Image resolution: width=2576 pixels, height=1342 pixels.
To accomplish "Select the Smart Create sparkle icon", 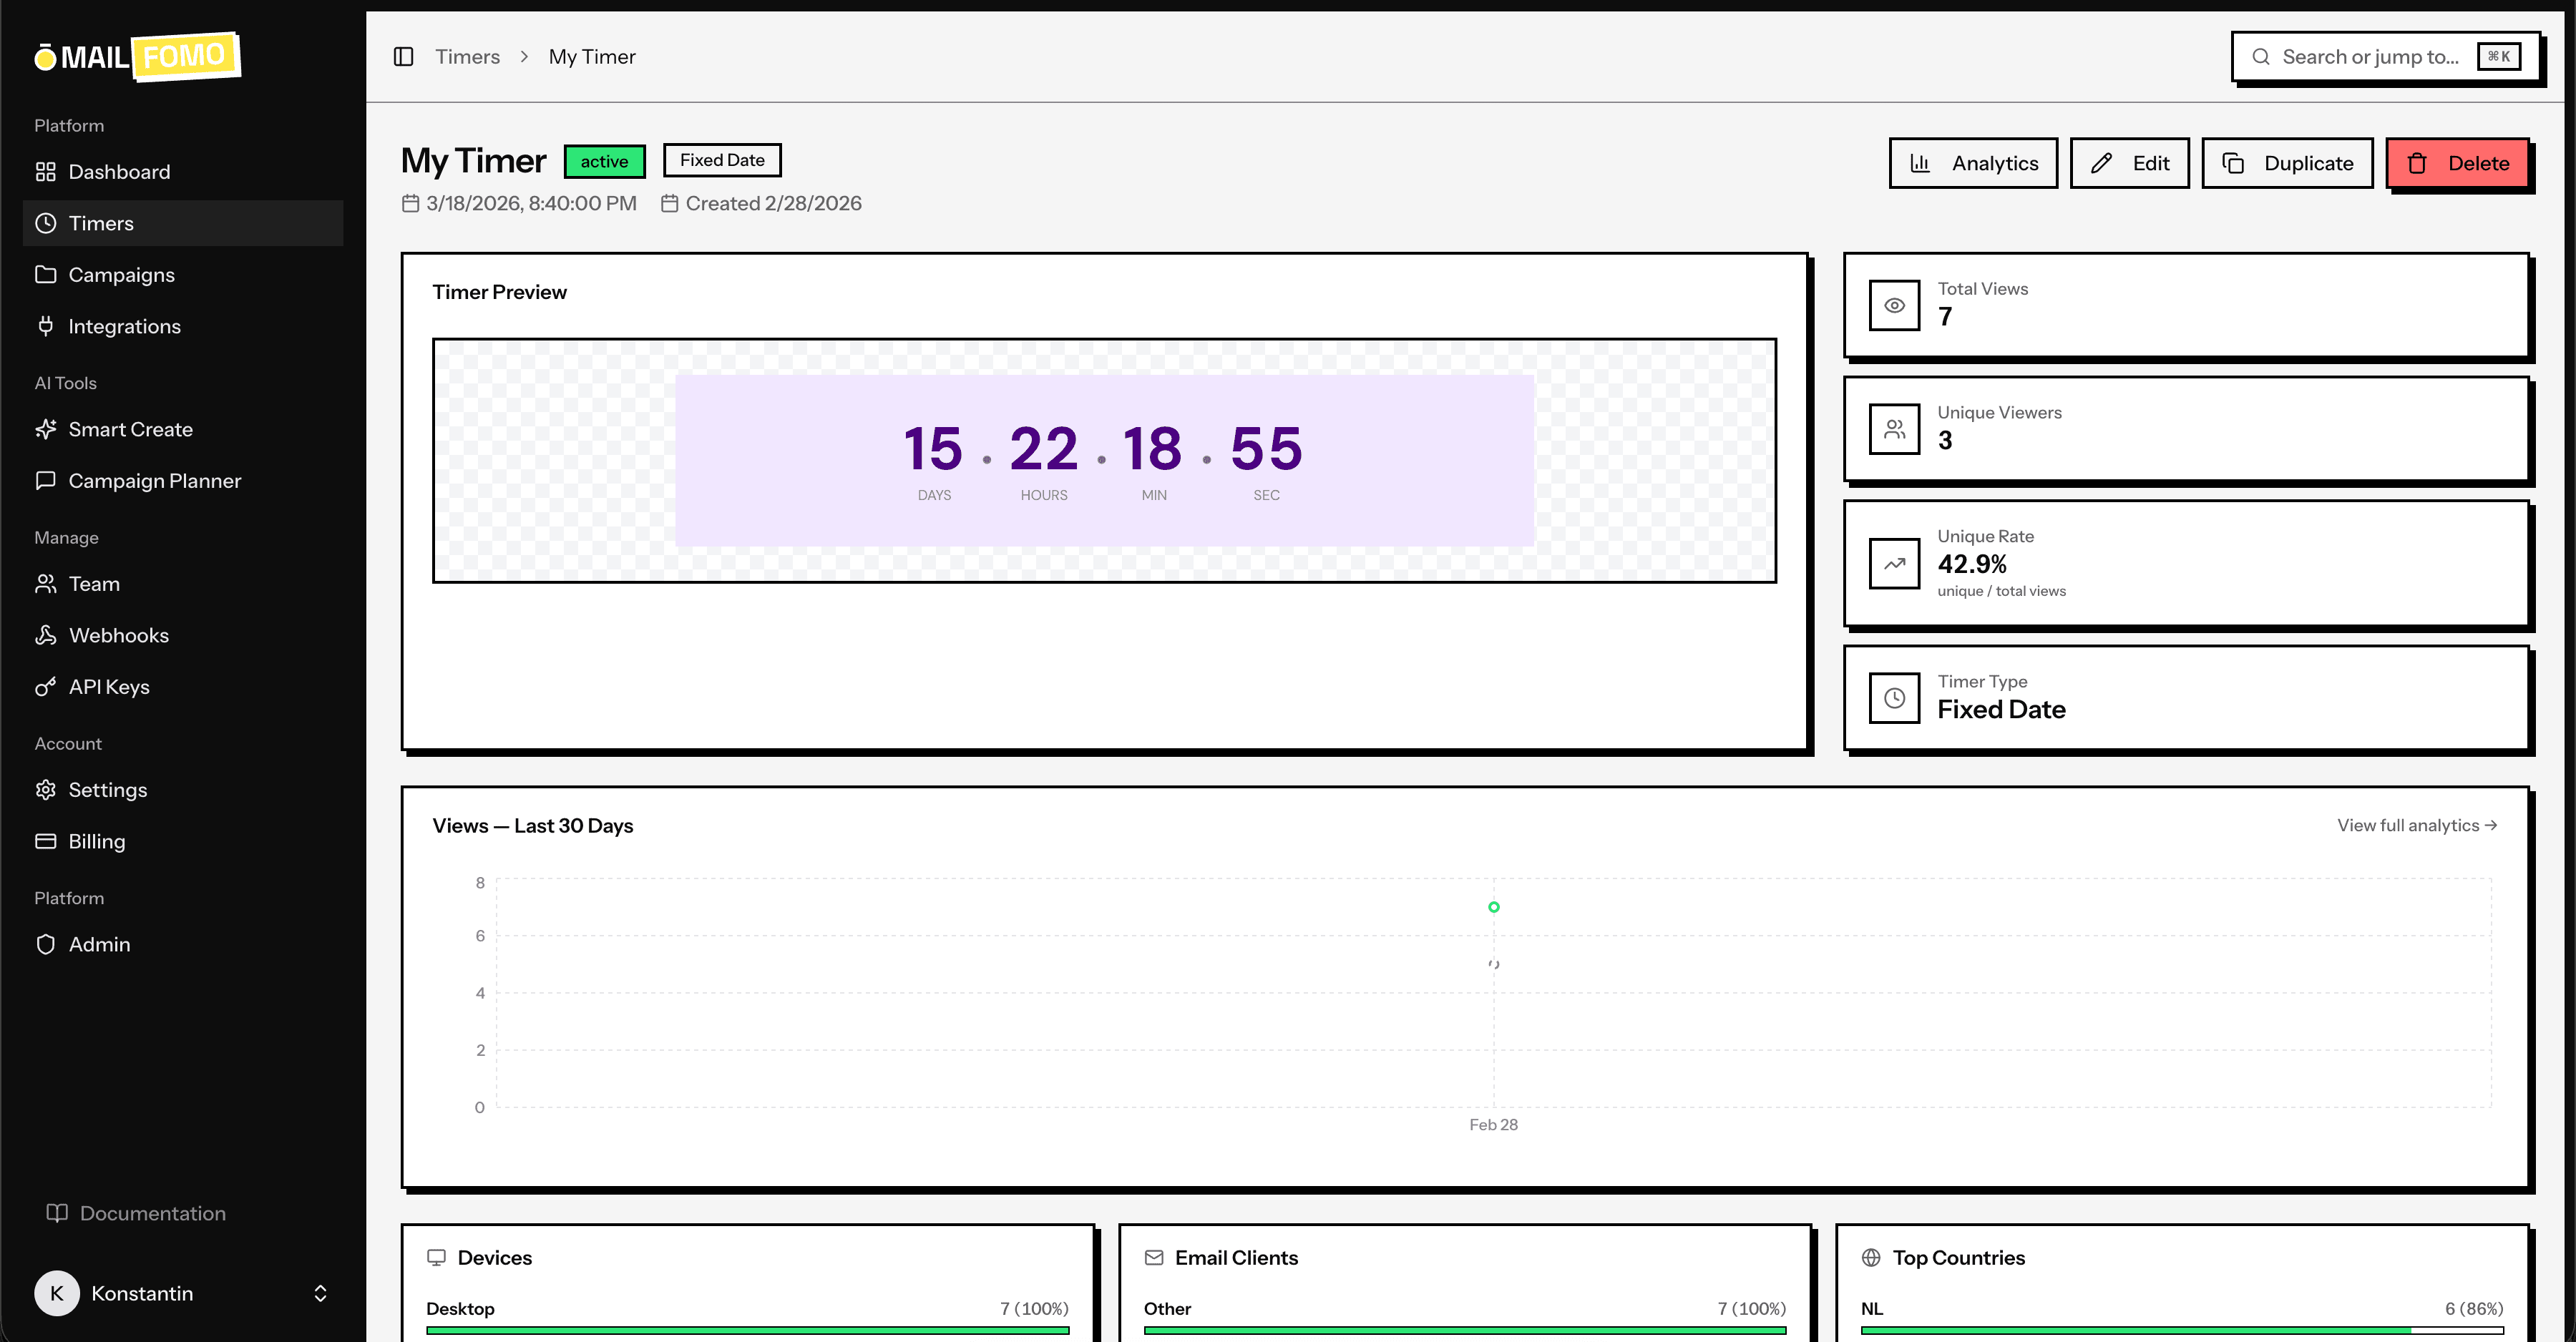I will click(x=46, y=429).
